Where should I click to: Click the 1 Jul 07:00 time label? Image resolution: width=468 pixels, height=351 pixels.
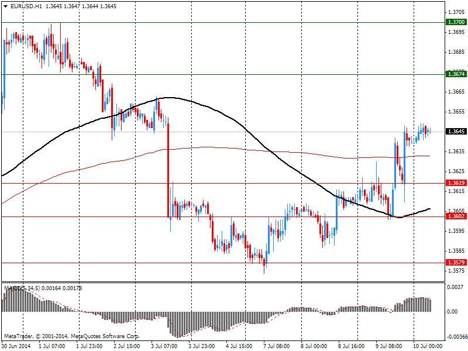click(x=52, y=346)
